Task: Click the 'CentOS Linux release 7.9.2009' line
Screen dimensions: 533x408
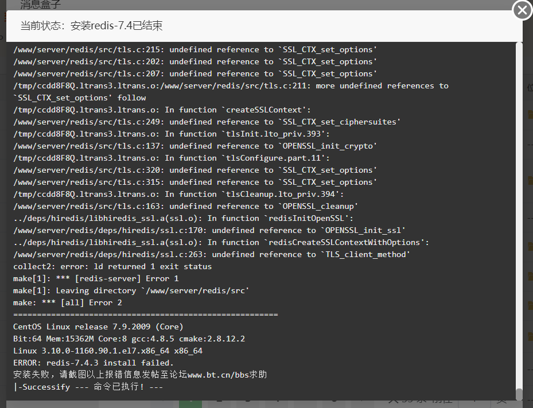Action: 98,327
